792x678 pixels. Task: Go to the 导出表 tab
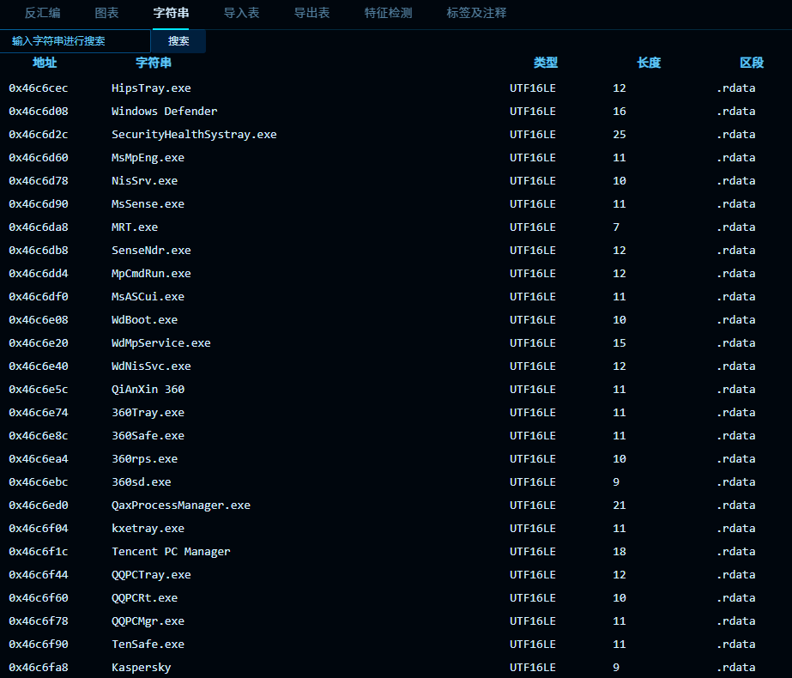(x=311, y=13)
